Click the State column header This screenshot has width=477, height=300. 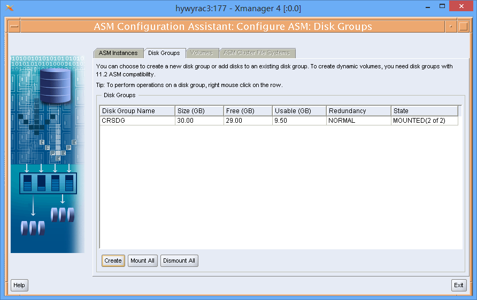click(425, 111)
